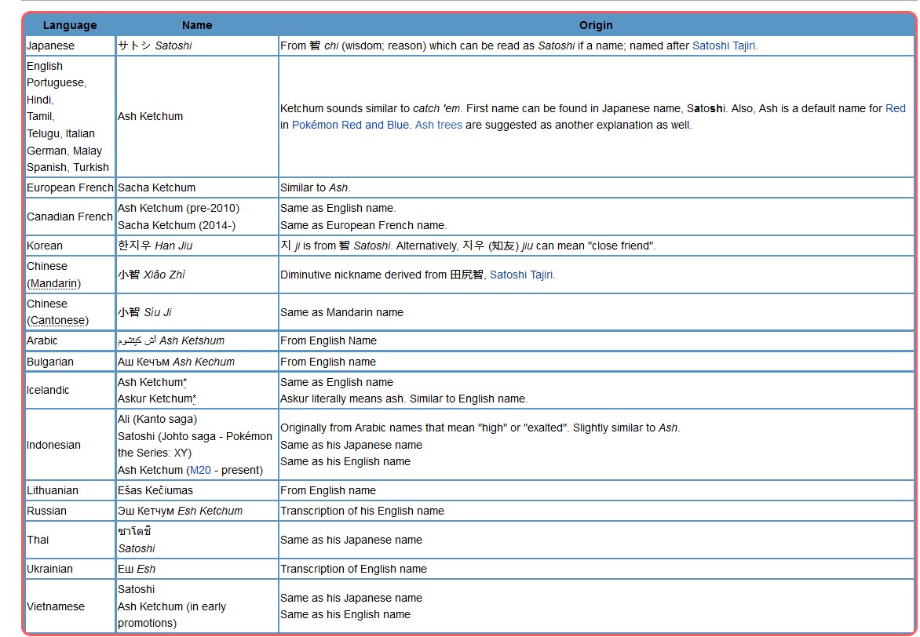Select the 小智 Xiǎo Zhì name cell
The image size is (920, 637).
(x=197, y=275)
